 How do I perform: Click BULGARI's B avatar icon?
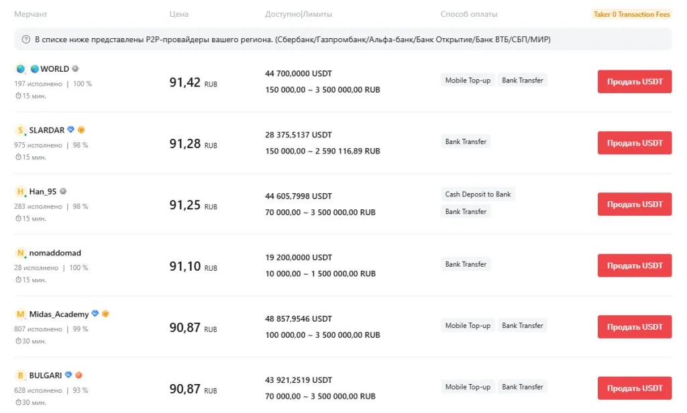pyautogui.click(x=20, y=375)
